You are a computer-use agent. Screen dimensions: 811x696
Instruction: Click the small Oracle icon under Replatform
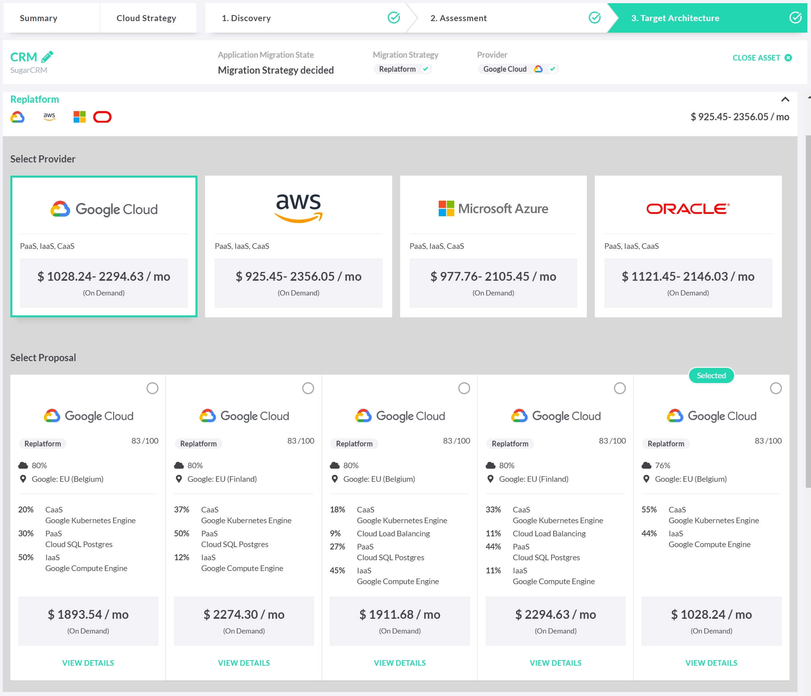point(102,117)
